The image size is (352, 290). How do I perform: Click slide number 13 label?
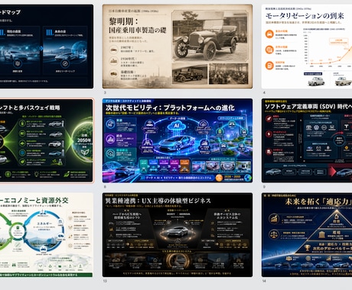pos(105,281)
